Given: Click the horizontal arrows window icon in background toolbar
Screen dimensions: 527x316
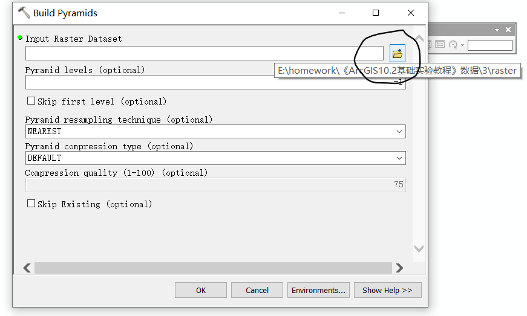Looking at the screenshot, I should pos(440,44).
